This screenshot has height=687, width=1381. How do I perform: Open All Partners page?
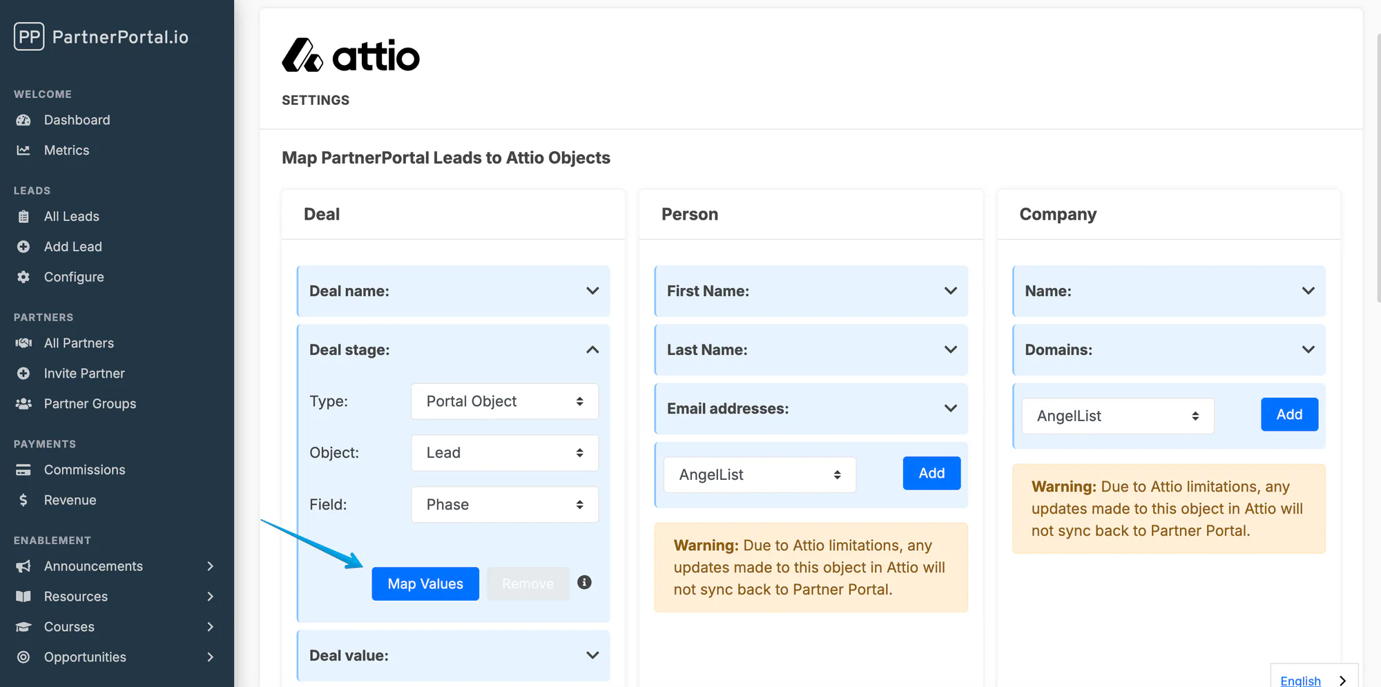coord(79,343)
